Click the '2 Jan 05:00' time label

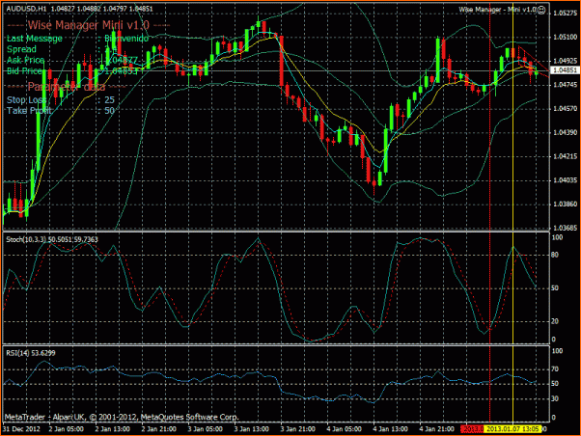[66, 429]
